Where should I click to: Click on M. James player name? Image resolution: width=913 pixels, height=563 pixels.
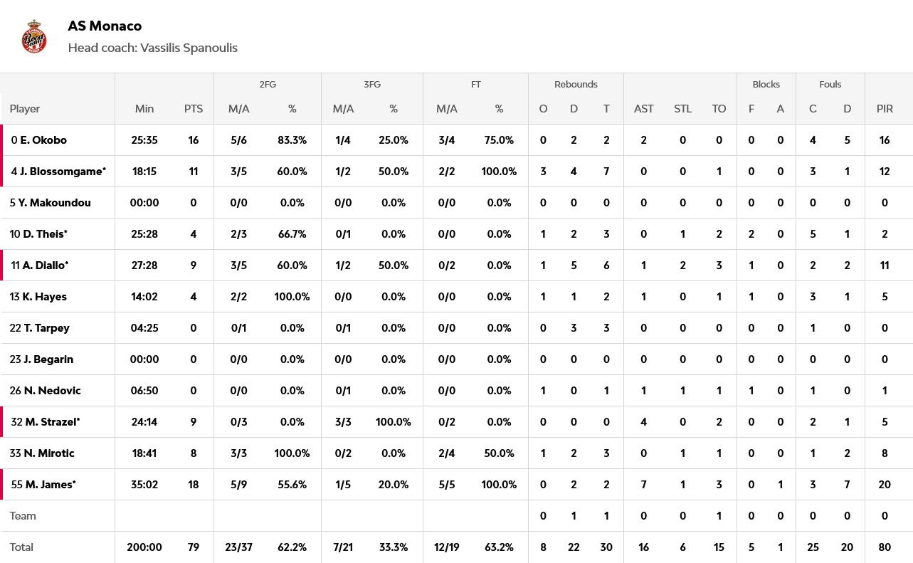tap(50, 485)
